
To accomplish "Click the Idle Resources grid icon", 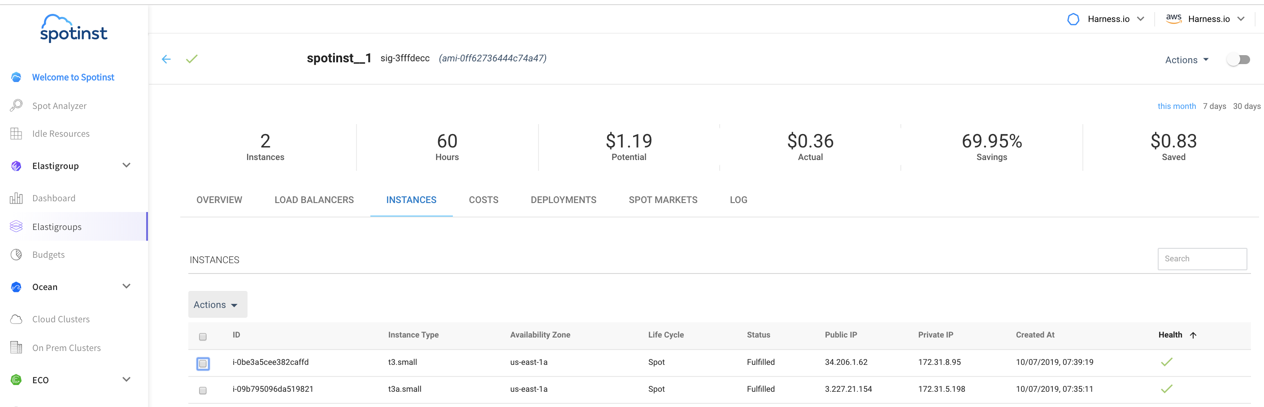I will pos(16,134).
